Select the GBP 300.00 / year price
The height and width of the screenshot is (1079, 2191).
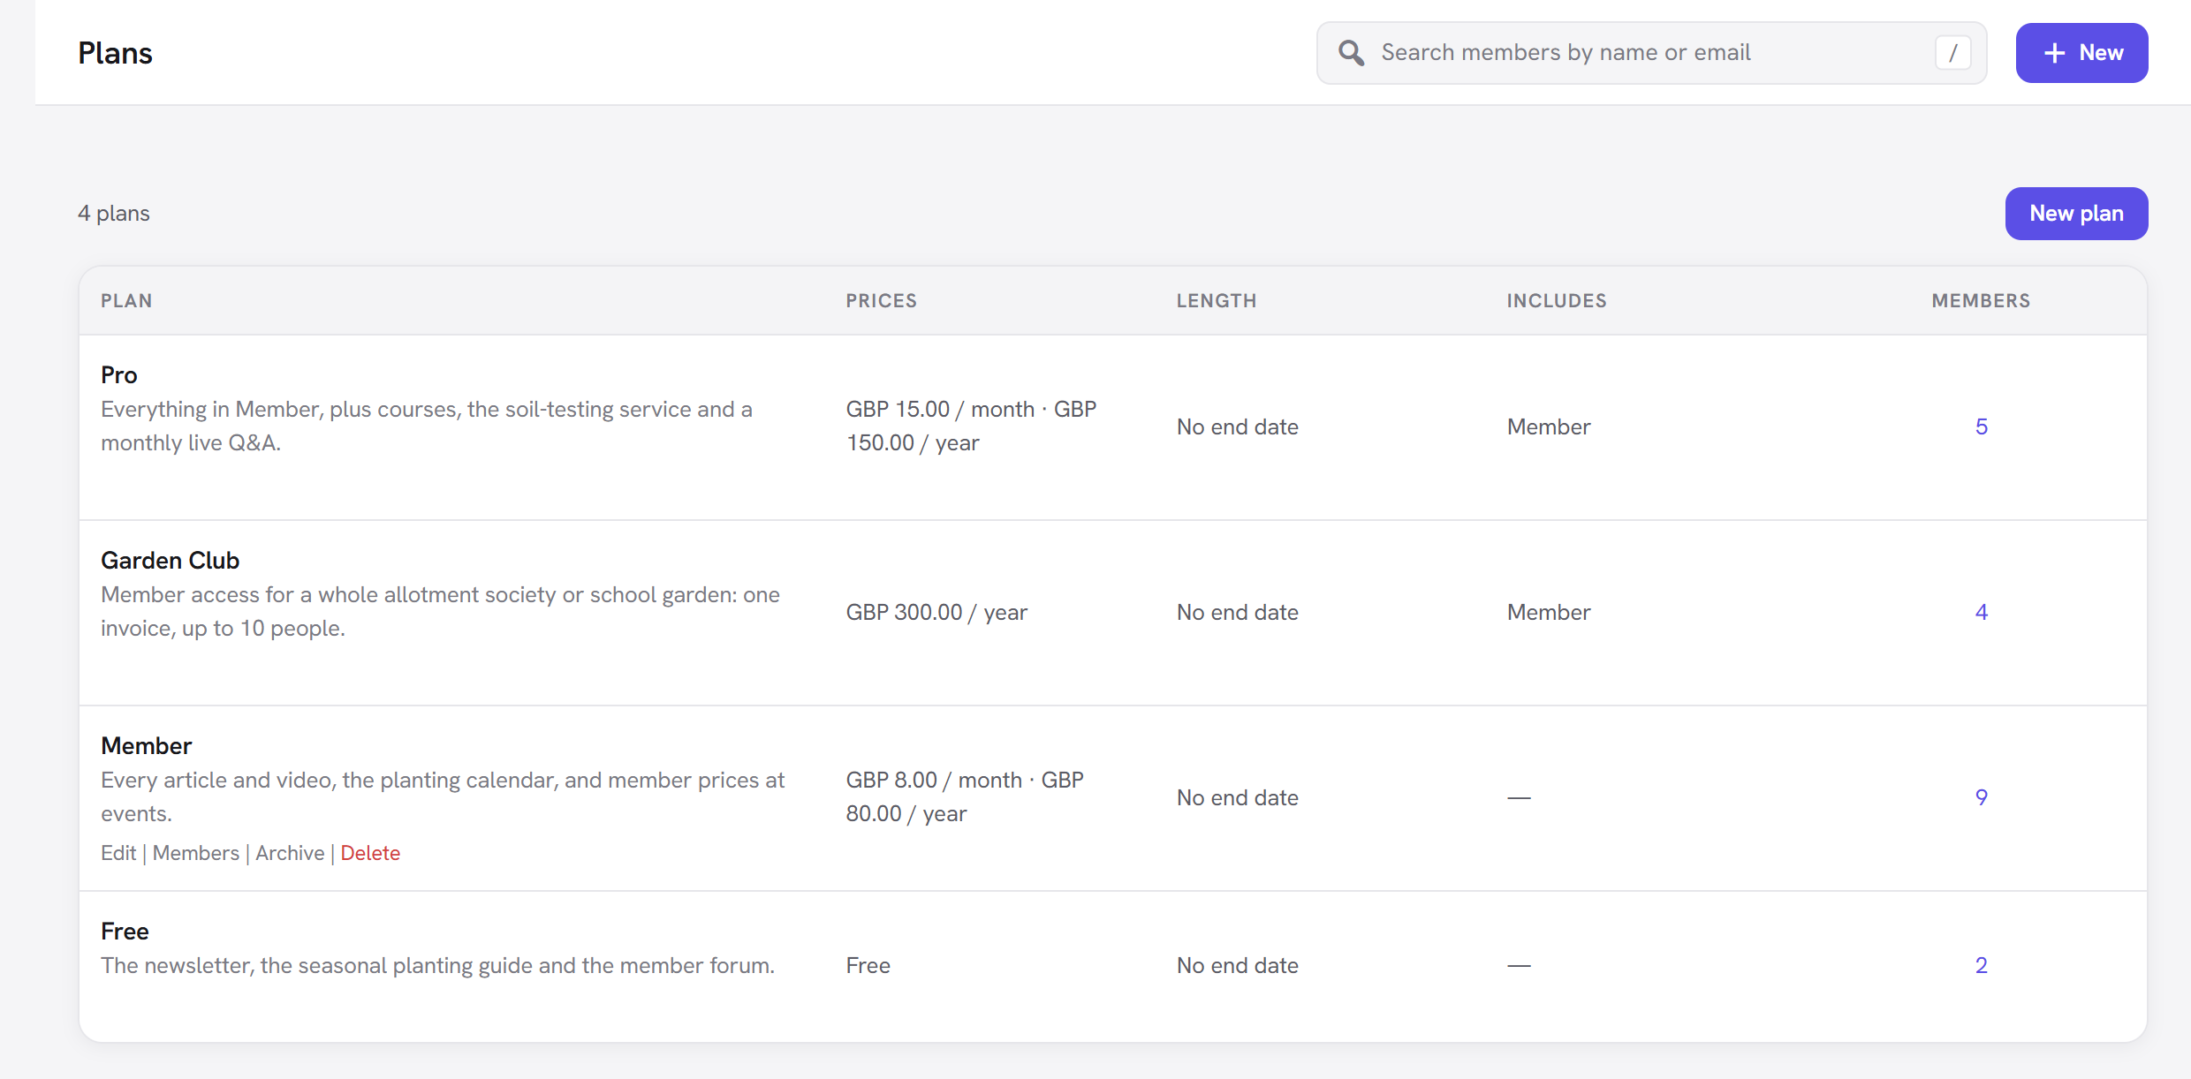[936, 613]
